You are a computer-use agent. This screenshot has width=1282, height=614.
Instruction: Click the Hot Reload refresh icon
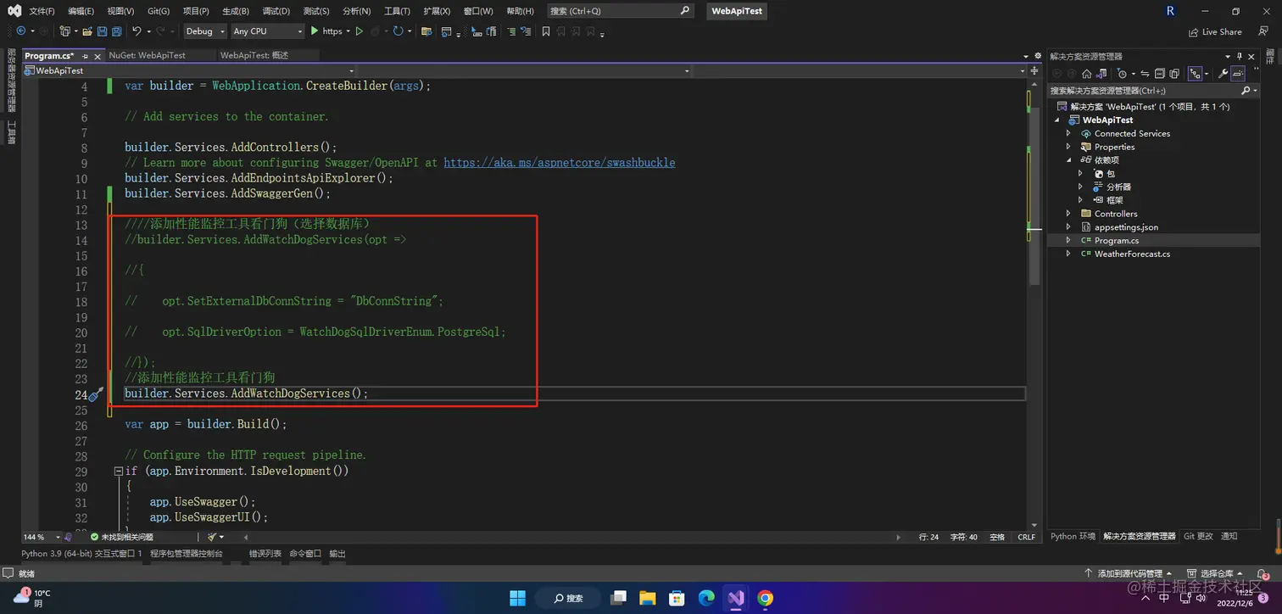click(x=398, y=31)
